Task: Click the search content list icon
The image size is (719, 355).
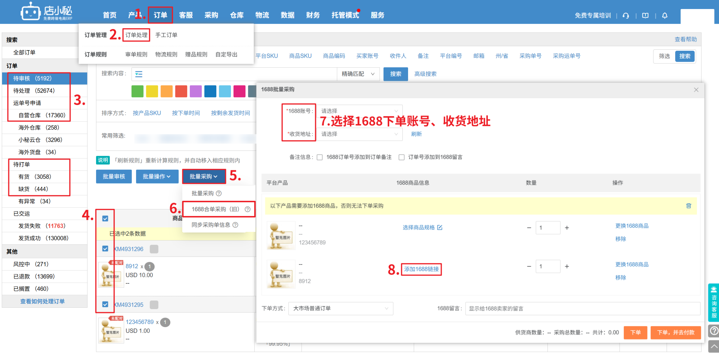Action: (x=139, y=74)
